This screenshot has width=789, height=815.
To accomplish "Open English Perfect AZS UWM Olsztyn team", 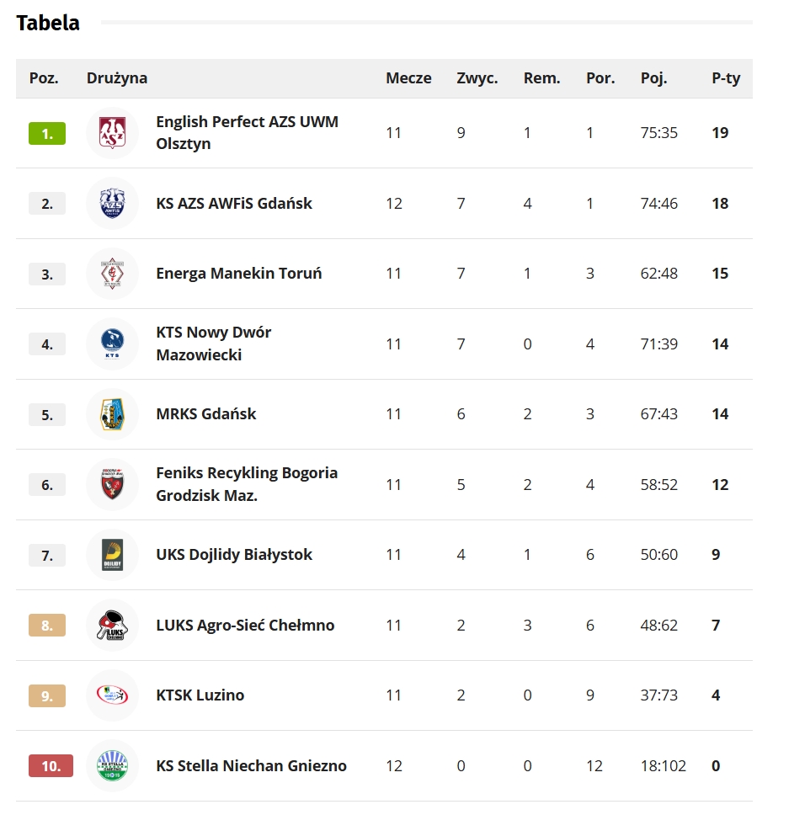I will click(x=247, y=133).
